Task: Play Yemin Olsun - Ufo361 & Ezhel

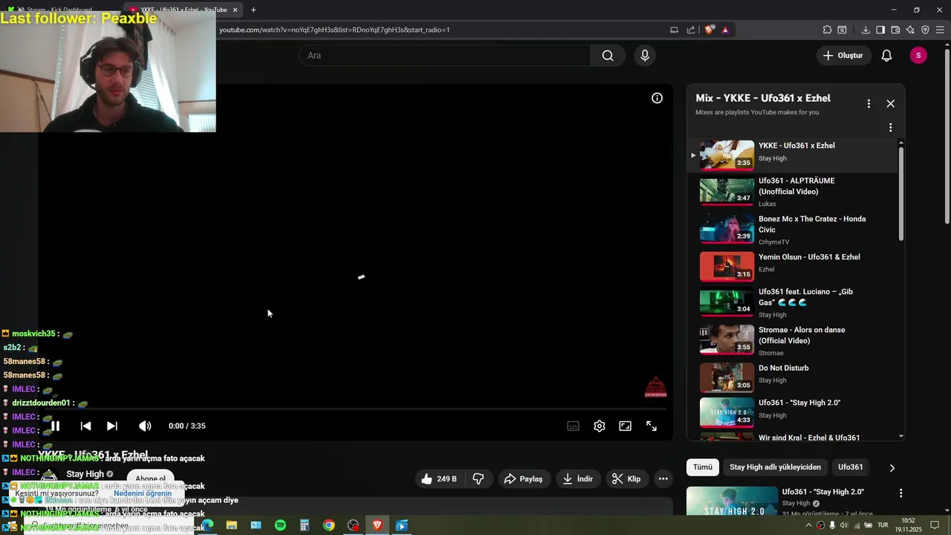Action: coord(792,265)
